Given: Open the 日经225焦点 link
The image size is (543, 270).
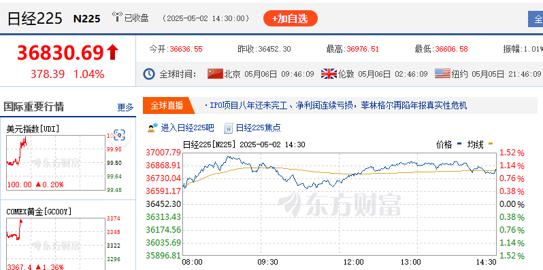Looking at the screenshot, I should 259,128.
